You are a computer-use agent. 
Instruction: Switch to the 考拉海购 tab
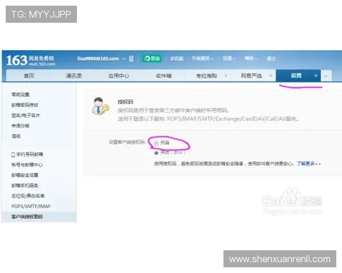[206, 76]
